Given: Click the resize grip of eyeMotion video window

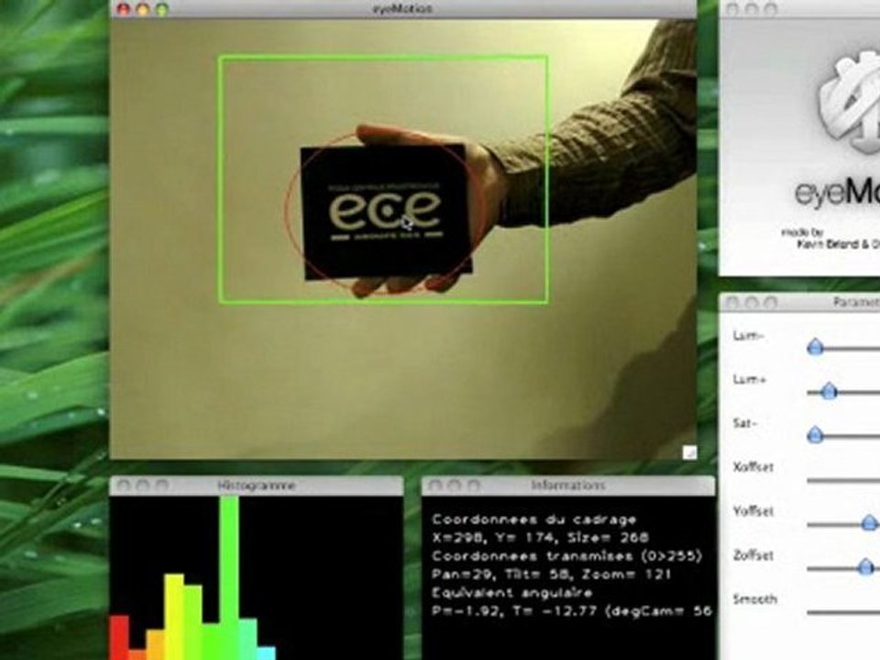Looking at the screenshot, I should (689, 452).
